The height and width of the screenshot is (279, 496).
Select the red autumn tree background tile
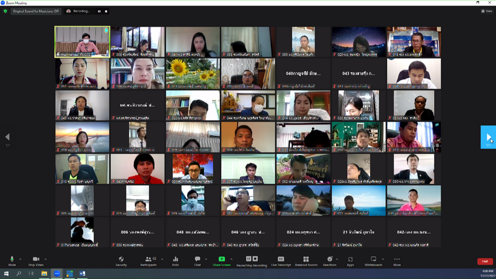193,169
